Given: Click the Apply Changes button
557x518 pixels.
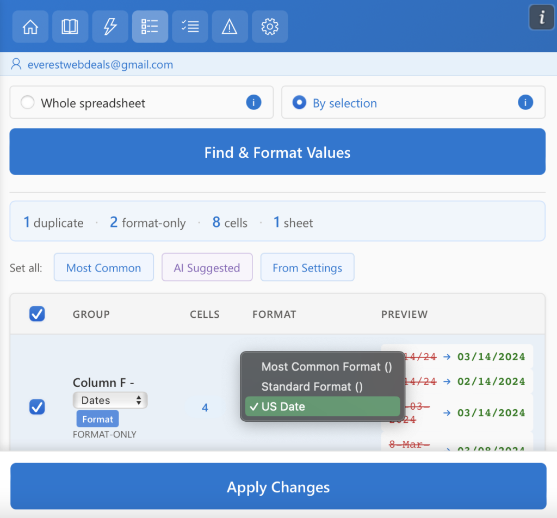Looking at the screenshot, I should [278, 487].
